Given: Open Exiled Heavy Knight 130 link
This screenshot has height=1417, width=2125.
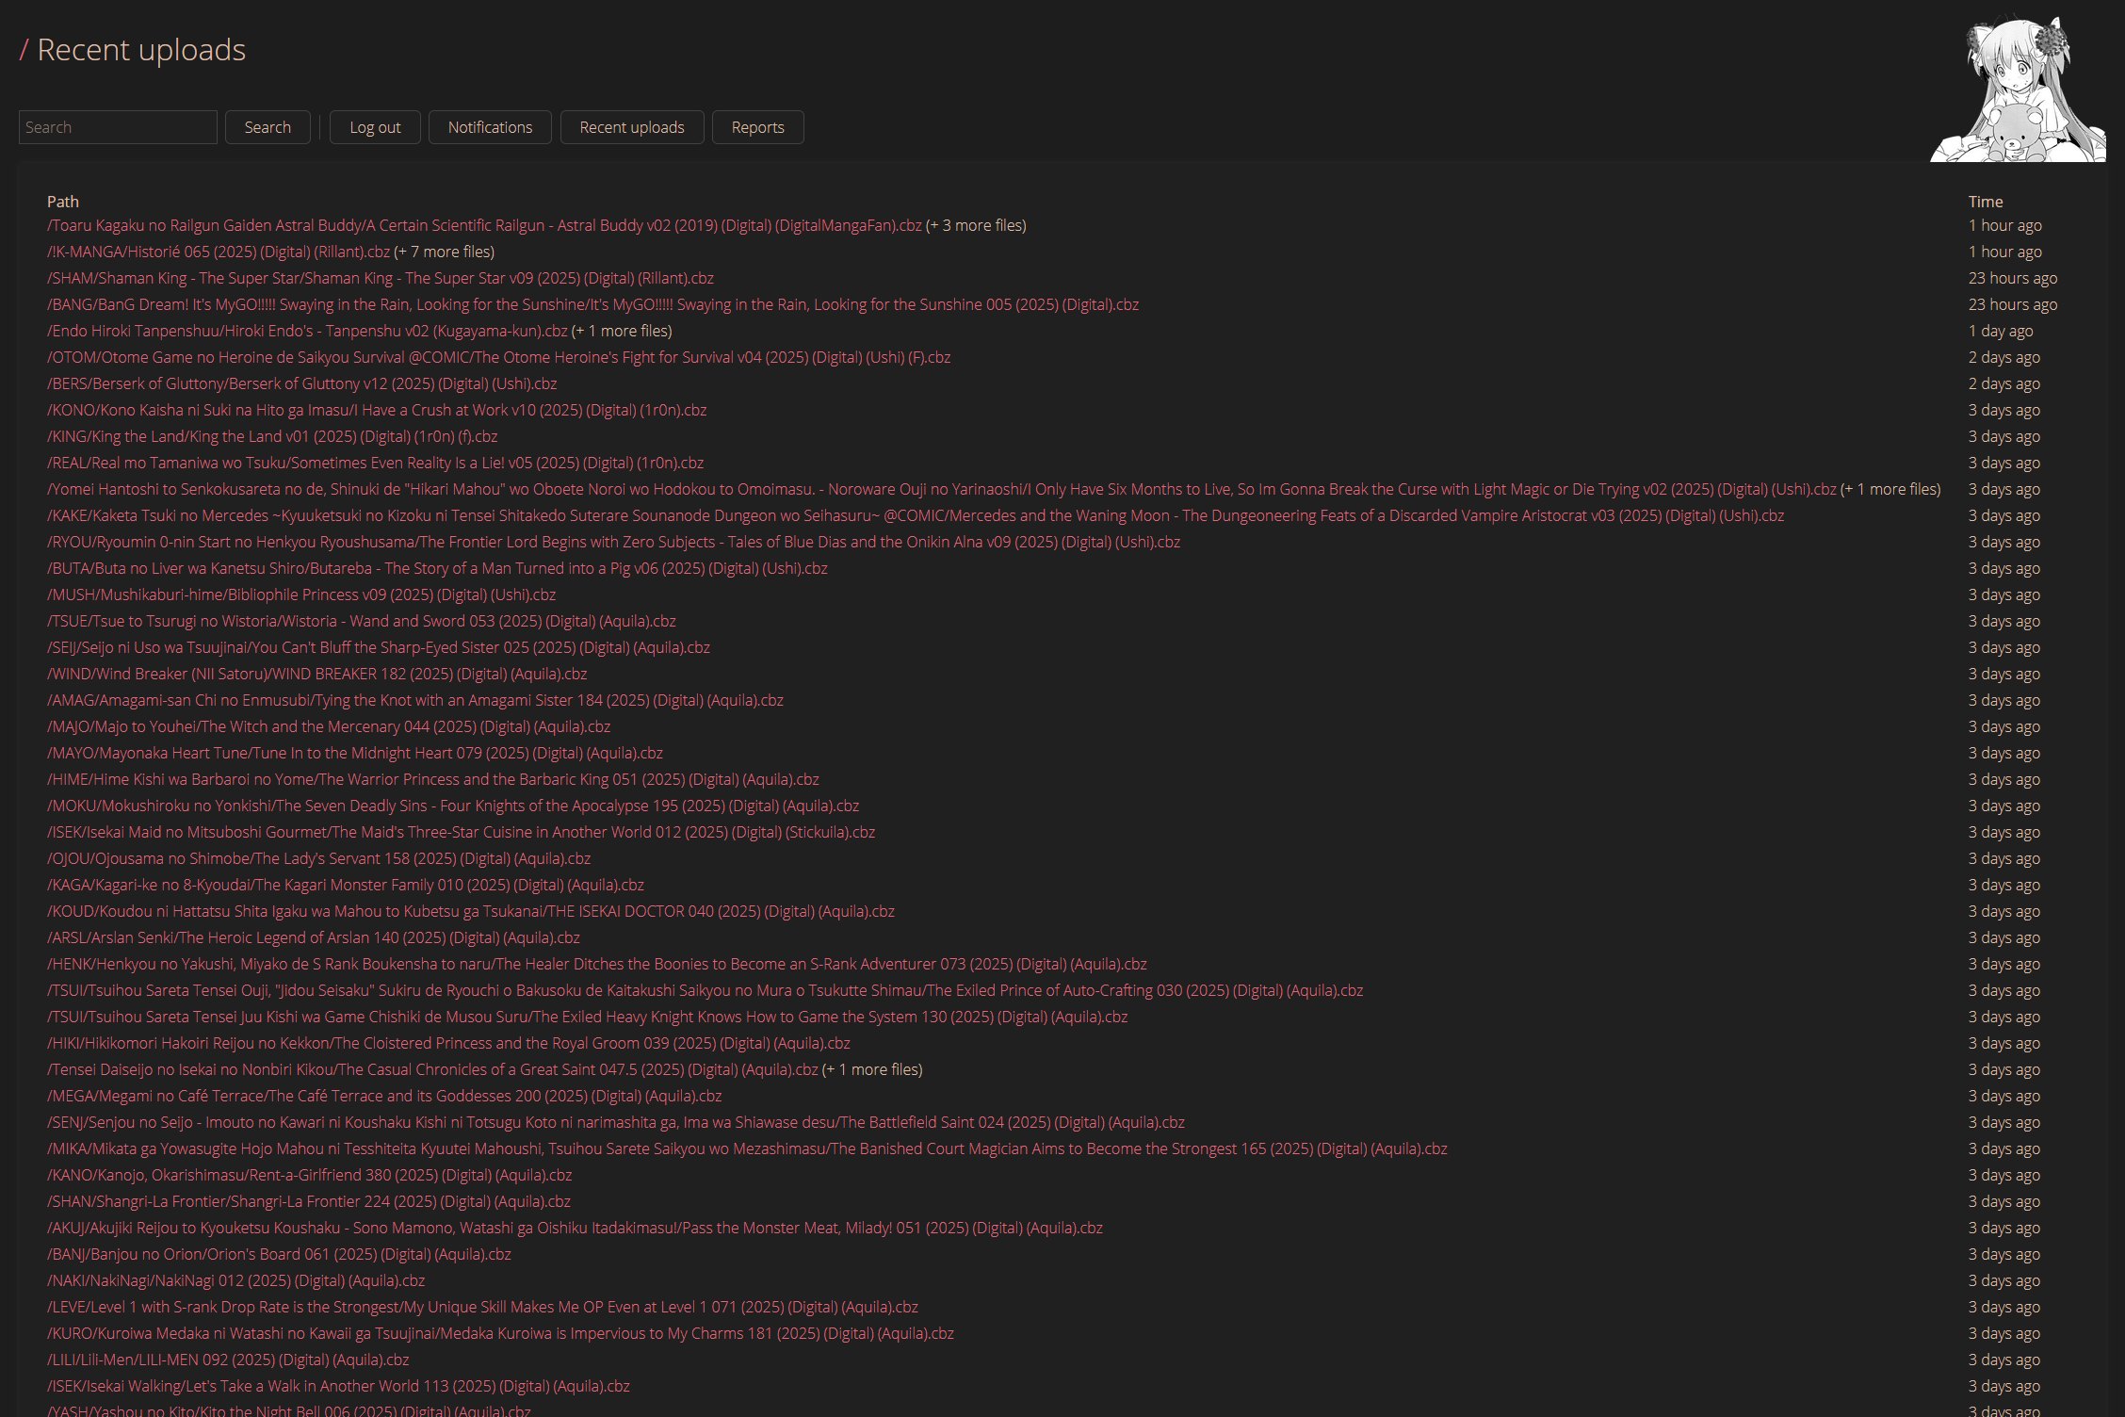Looking at the screenshot, I should [x=588, y=1017].
